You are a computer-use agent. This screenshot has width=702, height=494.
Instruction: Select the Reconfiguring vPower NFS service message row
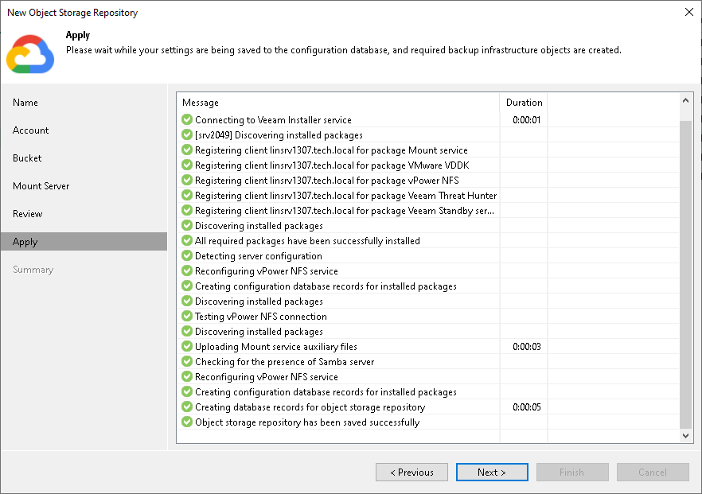pyautogui.click(x=263, y=271)
